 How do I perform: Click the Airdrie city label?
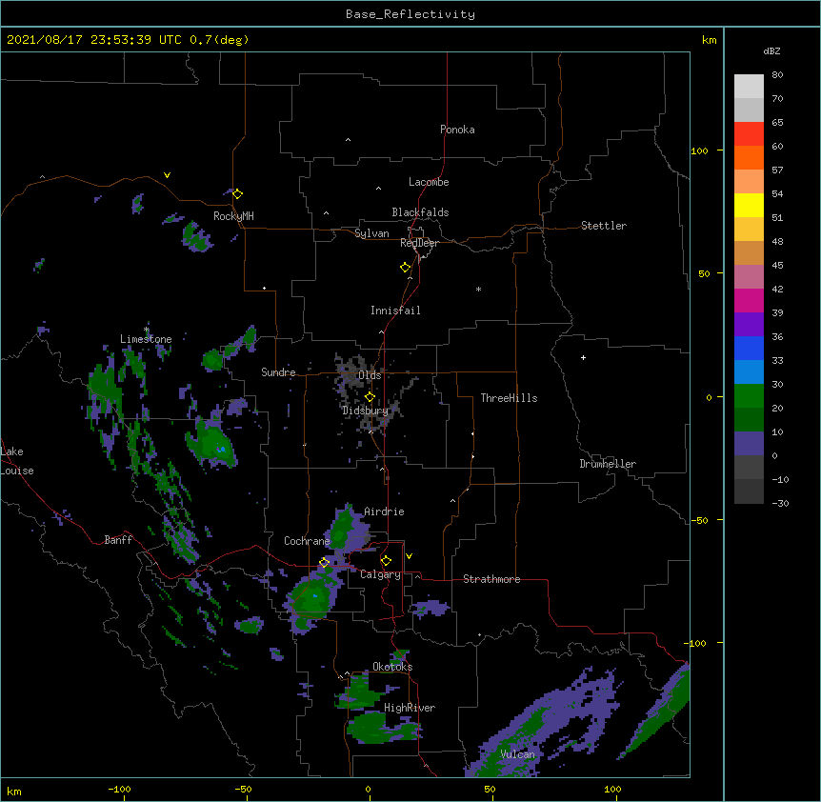pos(384,512)
